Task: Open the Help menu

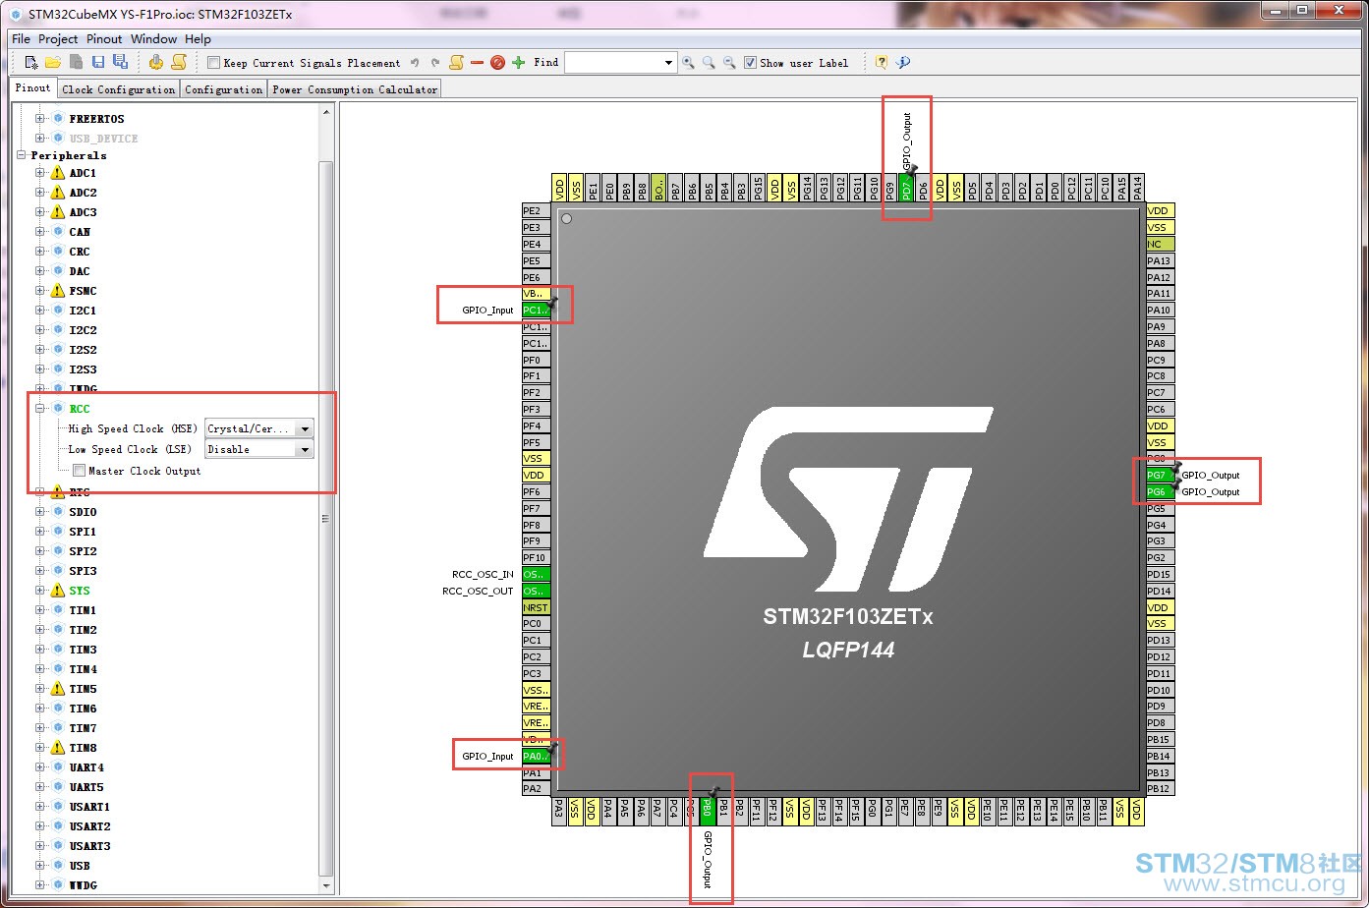Action: click(x=198, y=39)
